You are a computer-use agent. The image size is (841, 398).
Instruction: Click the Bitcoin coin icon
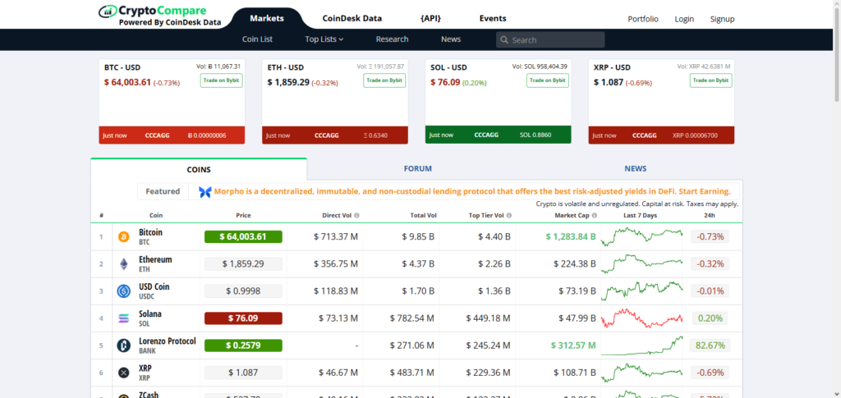(124, 237)
